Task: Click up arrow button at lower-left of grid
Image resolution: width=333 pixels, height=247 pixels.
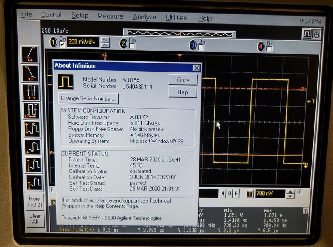Action: coord(52,190)
